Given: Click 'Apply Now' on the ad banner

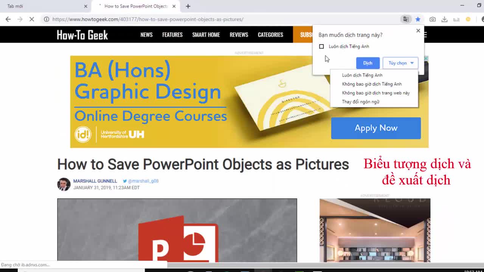Looking at the screenshot, I should (376, 128).
